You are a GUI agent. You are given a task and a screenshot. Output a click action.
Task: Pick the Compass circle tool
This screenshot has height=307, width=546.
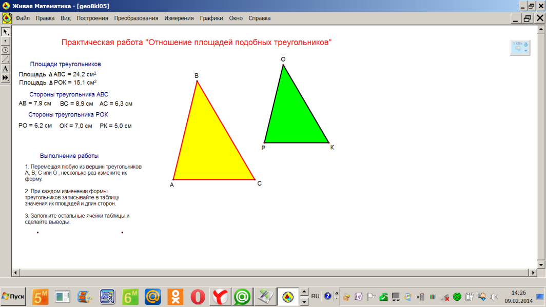click(x=6, y=50)
